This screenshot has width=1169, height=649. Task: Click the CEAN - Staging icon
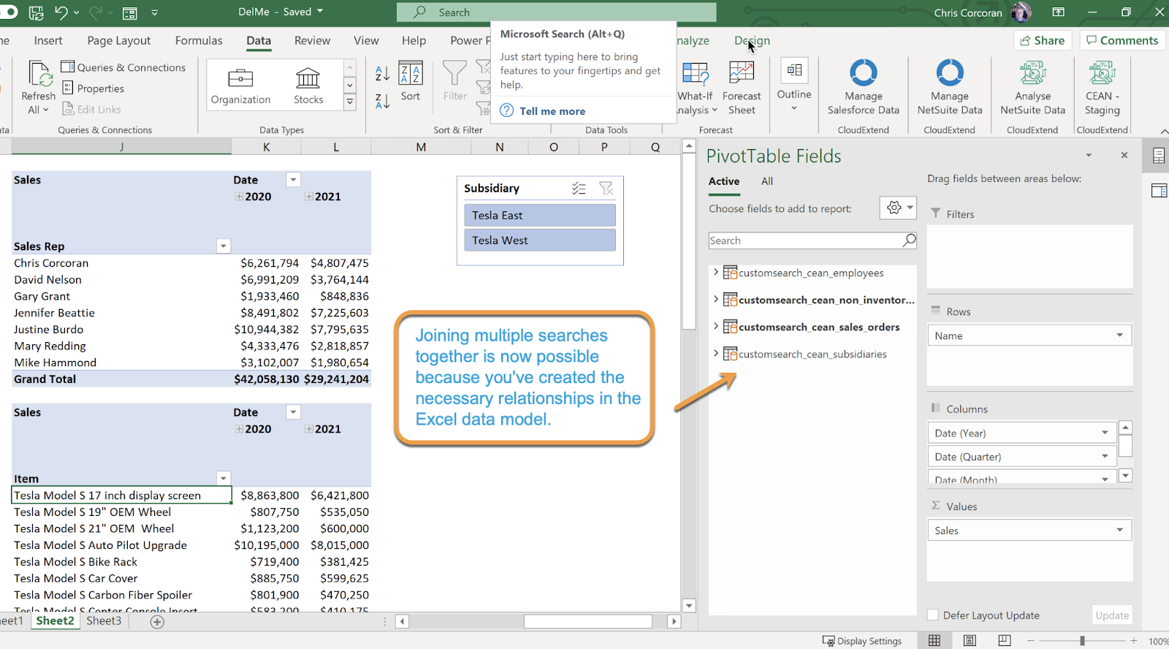1102,88
